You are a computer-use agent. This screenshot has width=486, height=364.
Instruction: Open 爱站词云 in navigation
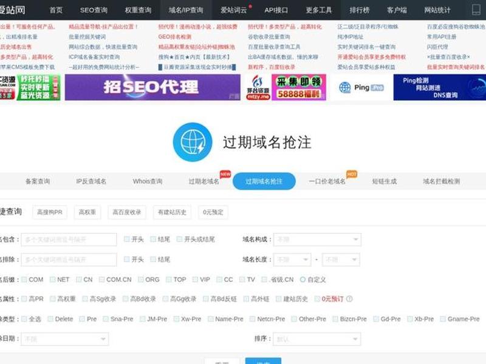[x=234, y=10]
